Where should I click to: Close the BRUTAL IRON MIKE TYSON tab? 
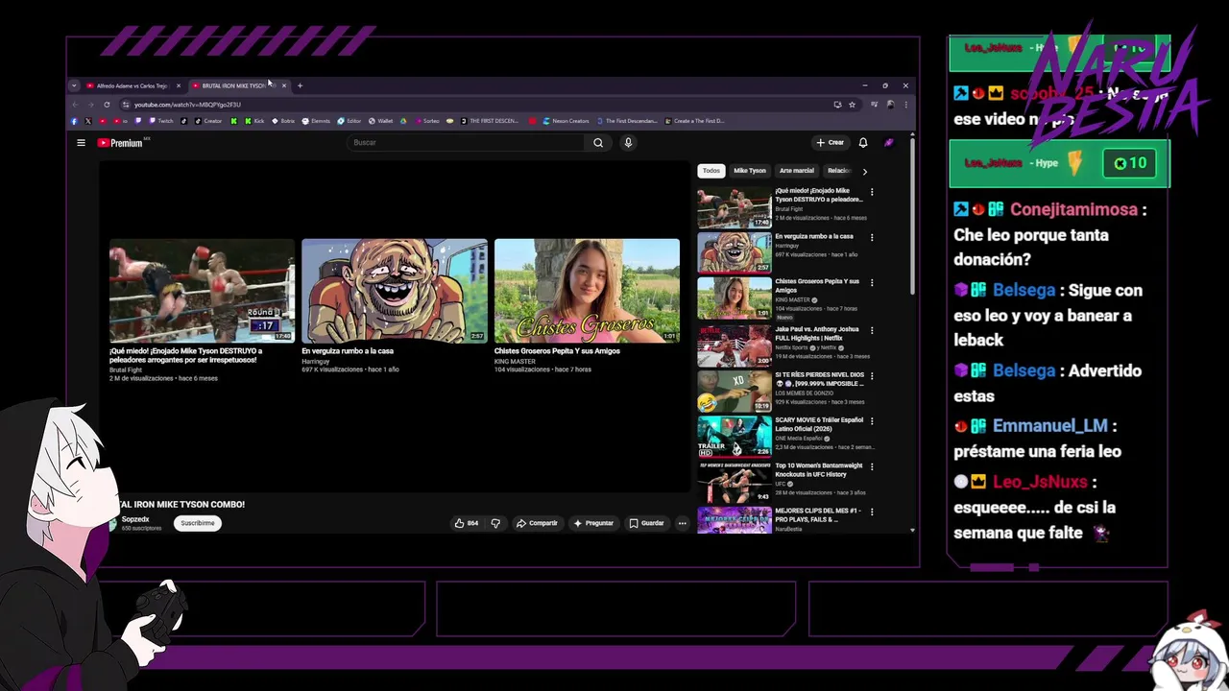coord(284,85)
